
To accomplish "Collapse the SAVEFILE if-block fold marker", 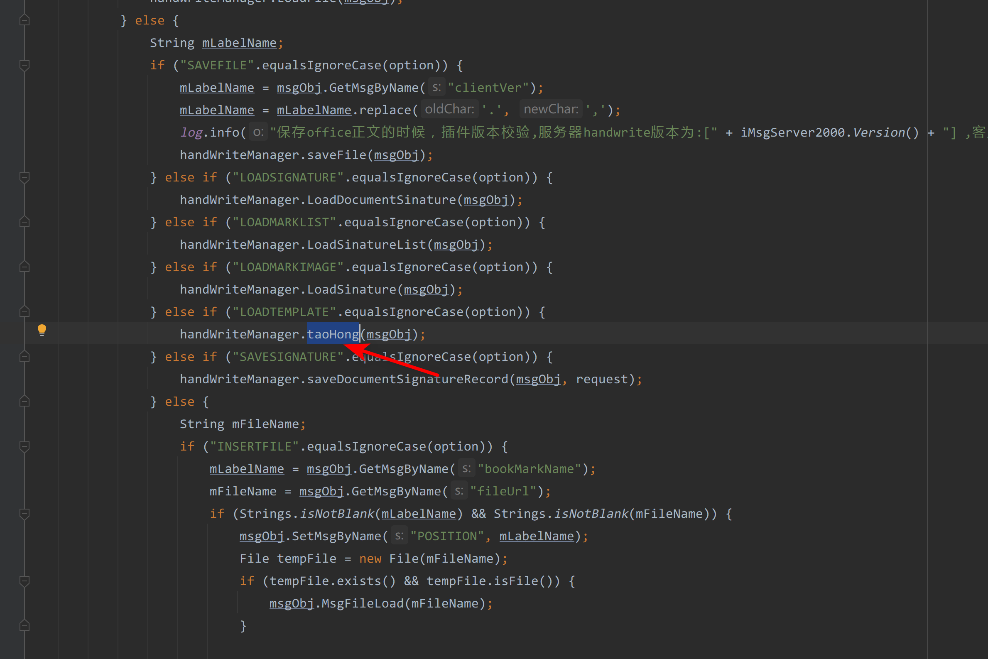I will (25, 65).
